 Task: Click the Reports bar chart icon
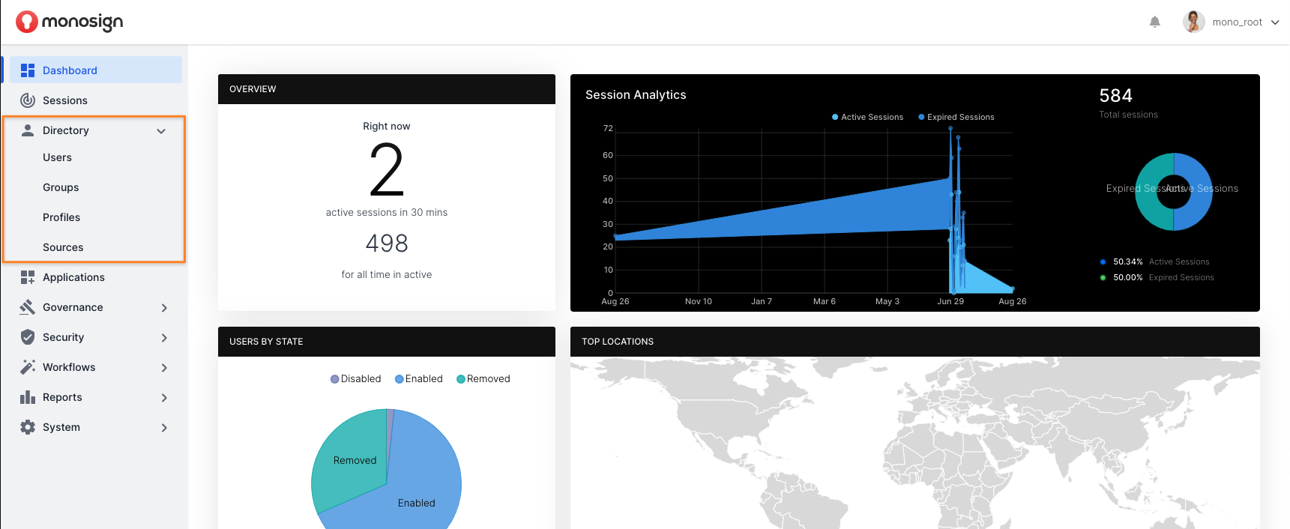(x=28, y=397)
